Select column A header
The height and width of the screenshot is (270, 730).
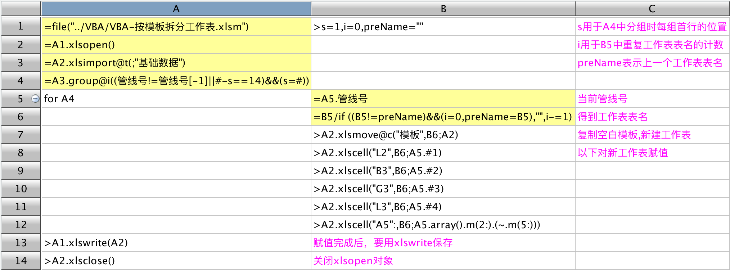click(176, 9)
